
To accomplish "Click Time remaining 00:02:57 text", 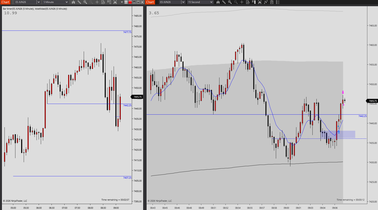I will coord(115,200).
